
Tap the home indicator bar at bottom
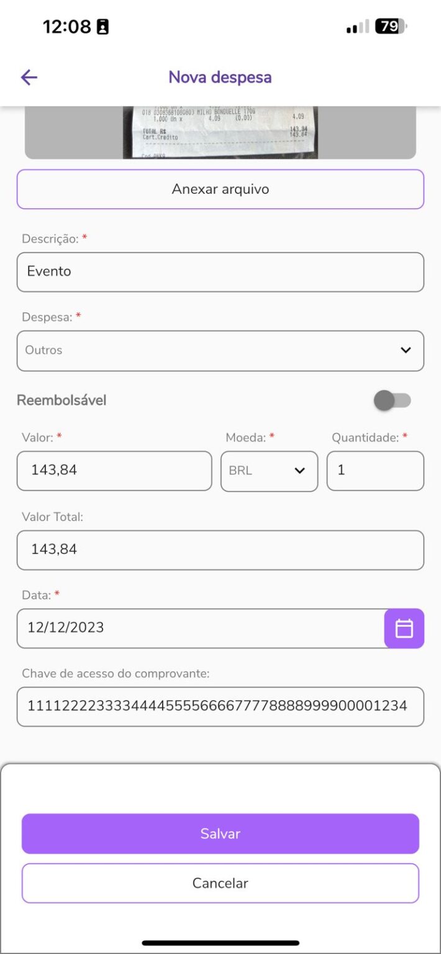pos(220,940)
